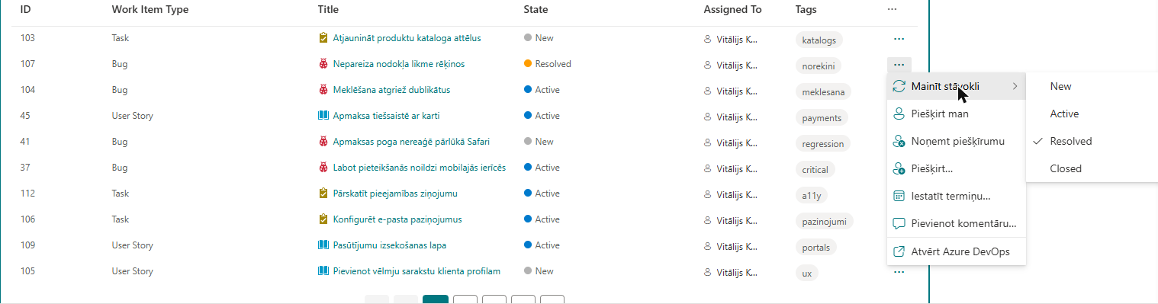Click the refresh icon of Mainīt stāvokli
Viewport: 1158px width, 304px height.
tap(899, 86)
